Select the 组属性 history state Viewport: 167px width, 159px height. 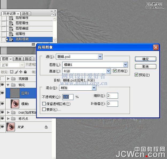tap(29, 34)
